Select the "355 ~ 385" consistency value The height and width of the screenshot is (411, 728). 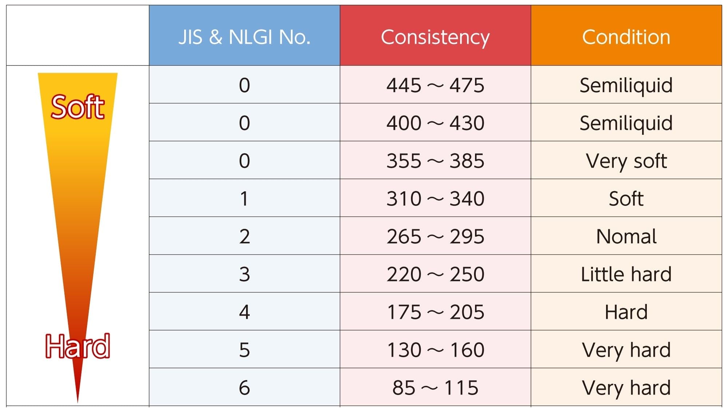coord(435,161)
